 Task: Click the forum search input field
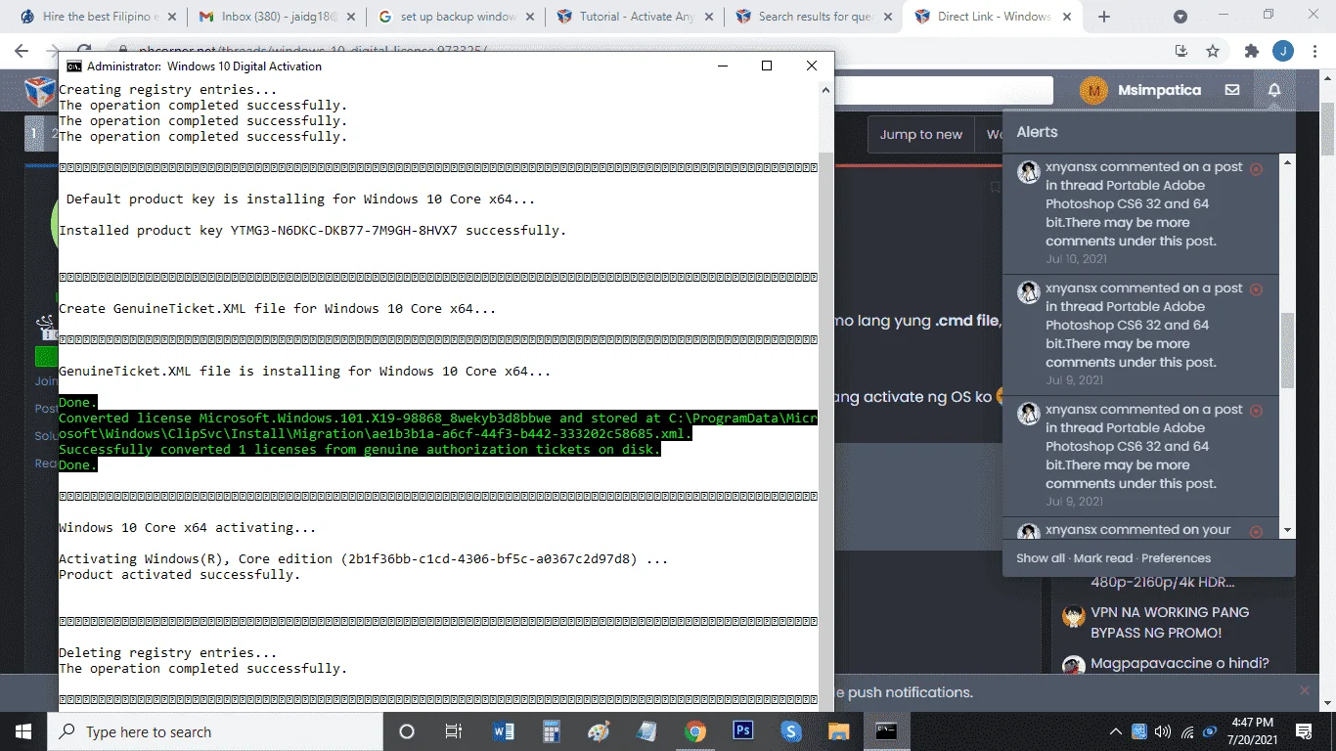coord(943,91)
